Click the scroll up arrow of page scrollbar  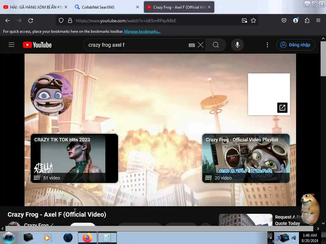pos(323,38)
